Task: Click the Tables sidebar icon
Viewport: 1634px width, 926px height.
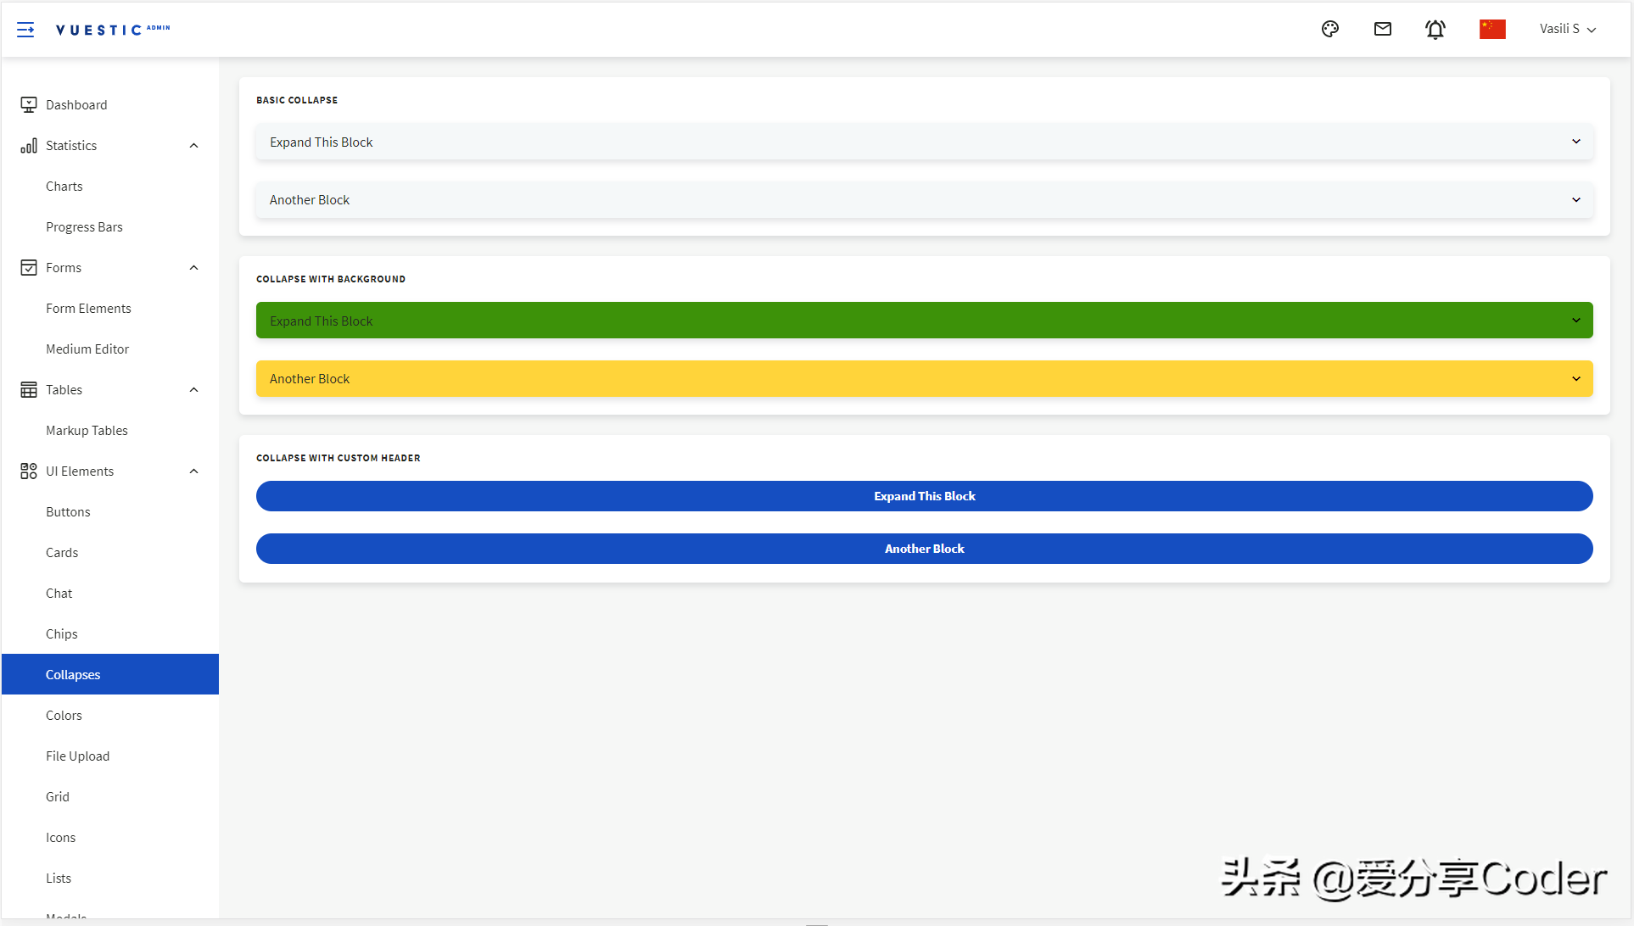Action: (27, 389)
